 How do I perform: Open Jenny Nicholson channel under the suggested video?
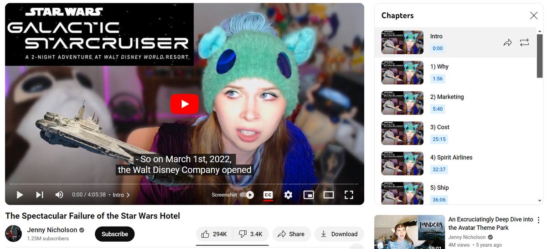(467, 237)
